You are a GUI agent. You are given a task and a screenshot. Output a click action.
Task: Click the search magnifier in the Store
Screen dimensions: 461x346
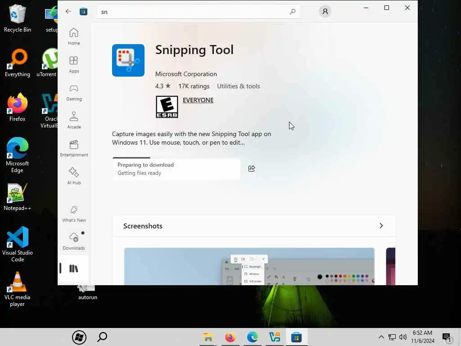coord(292,11)
